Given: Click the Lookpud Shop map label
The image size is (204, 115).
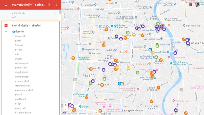Looking at the screenshot, I should (x=148, y=30).
